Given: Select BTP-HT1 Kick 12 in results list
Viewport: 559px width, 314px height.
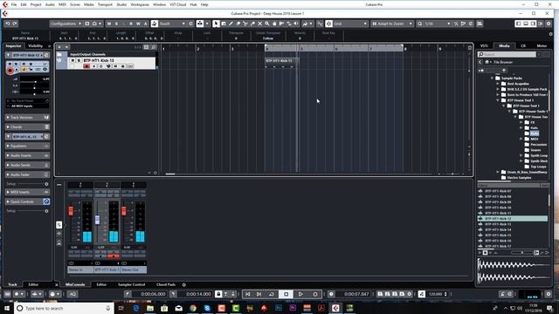Looking at the screenshot, I should click(513, 219).
